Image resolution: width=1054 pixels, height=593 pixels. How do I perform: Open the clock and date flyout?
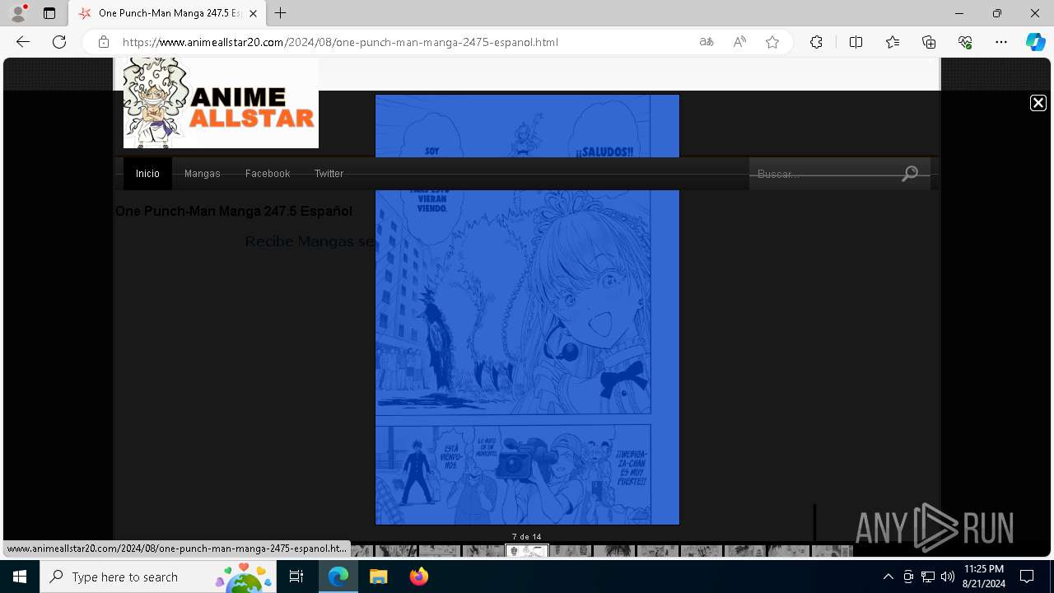click(984, 577)
